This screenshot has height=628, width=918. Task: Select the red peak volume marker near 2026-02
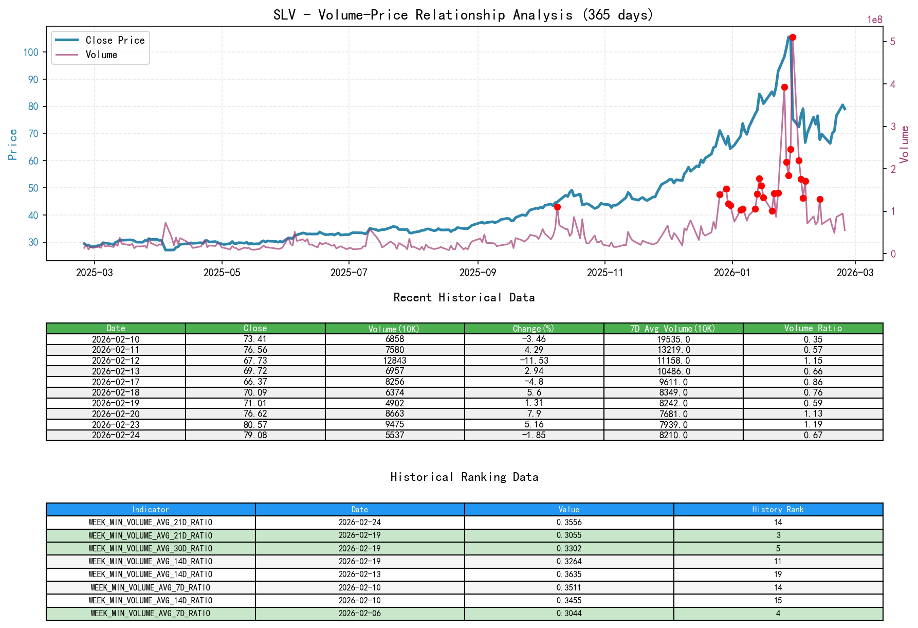click(x=792, y=37)
